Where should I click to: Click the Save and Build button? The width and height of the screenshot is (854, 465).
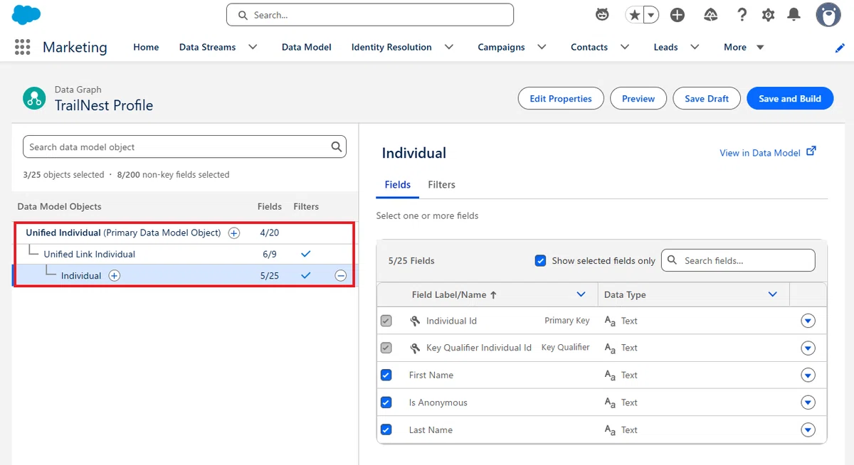click(x=790, y=99)
